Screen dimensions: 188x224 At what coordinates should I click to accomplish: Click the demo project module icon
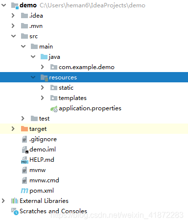point(15,6)
